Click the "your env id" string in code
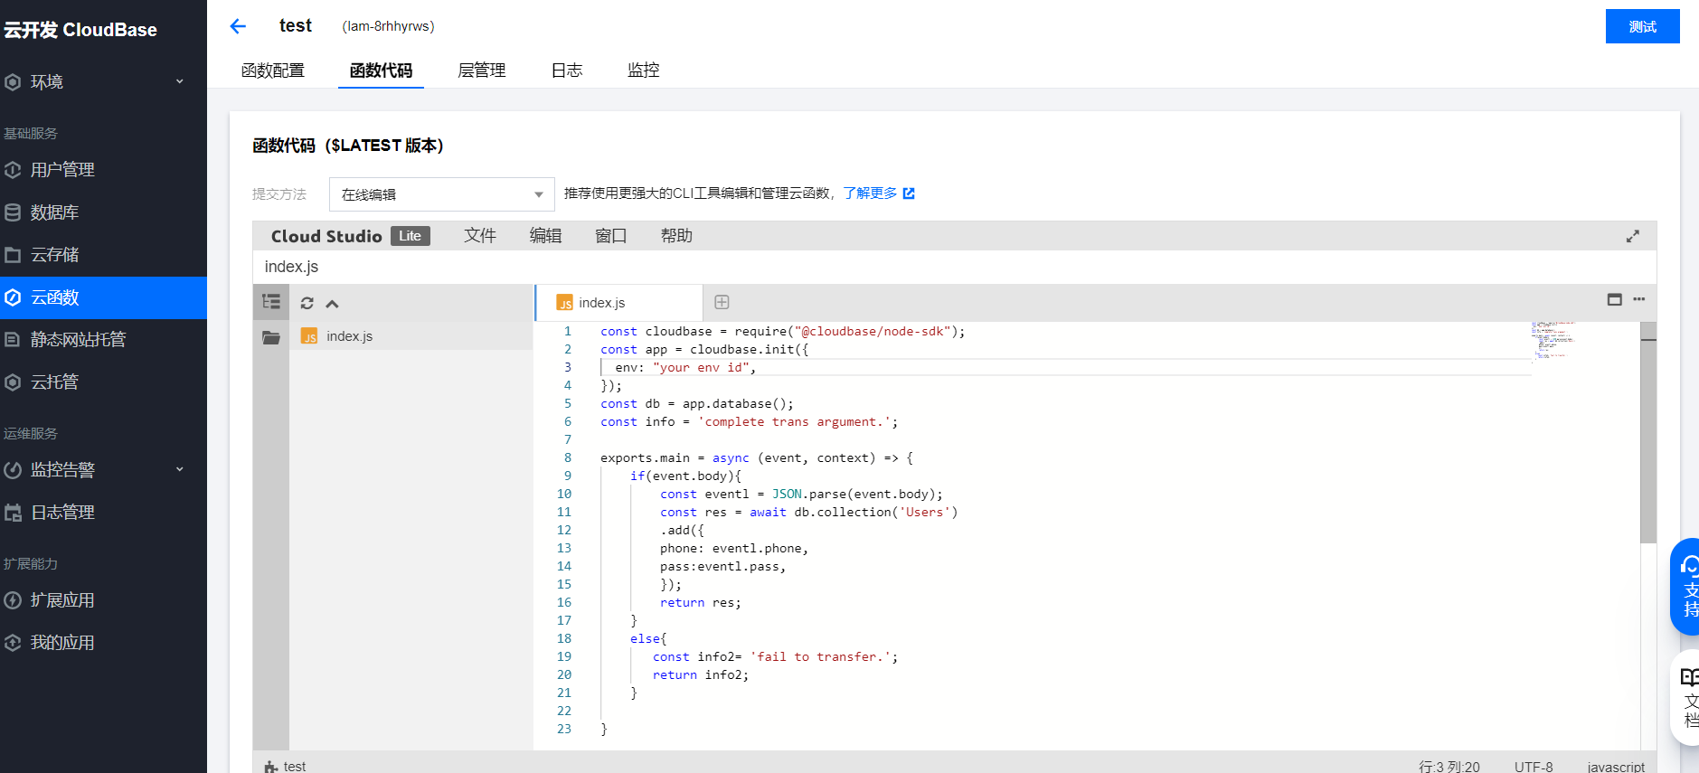Screen dimensions: 1699x773 pyautogui.click(x=701, y=368)
